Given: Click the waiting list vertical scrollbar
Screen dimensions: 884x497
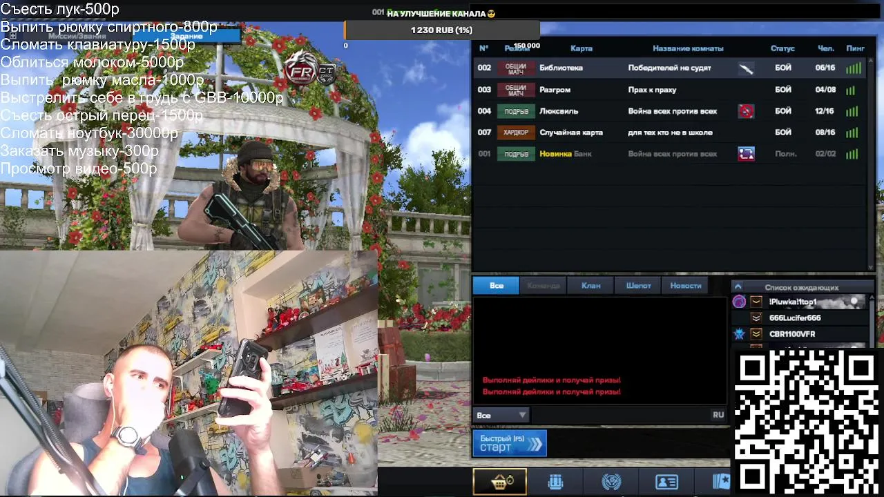Looking at the screenshot, I should [872, 322].
